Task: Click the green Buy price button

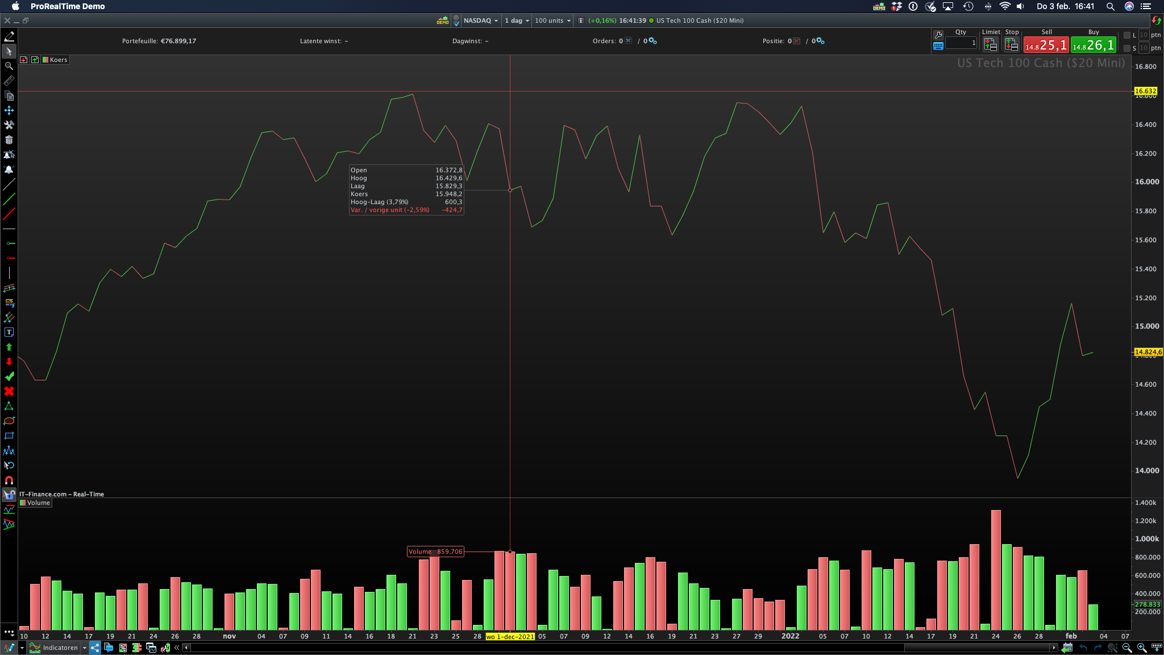Action: pos(1093,45)
